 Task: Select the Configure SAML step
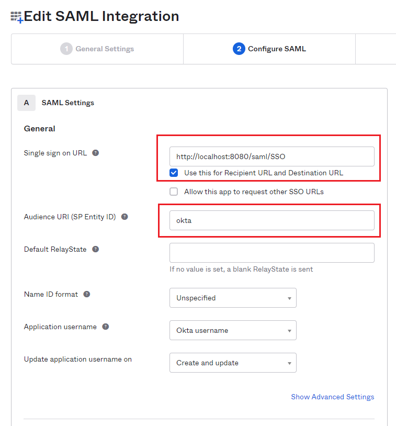pos(269,49)
